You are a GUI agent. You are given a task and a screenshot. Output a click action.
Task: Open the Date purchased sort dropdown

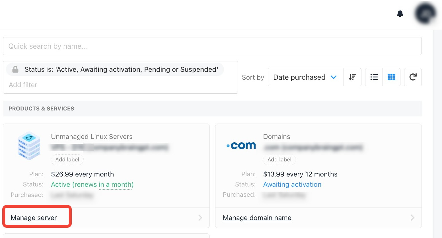(x=305, y=77)
